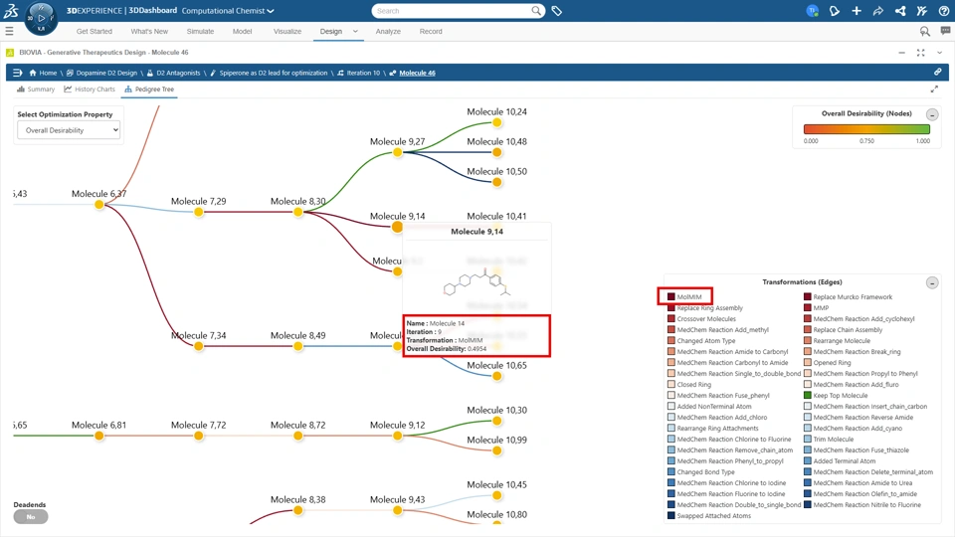Click the MolMIM color swatch
This screenshot has height=537, width=955.
(671, 296)
